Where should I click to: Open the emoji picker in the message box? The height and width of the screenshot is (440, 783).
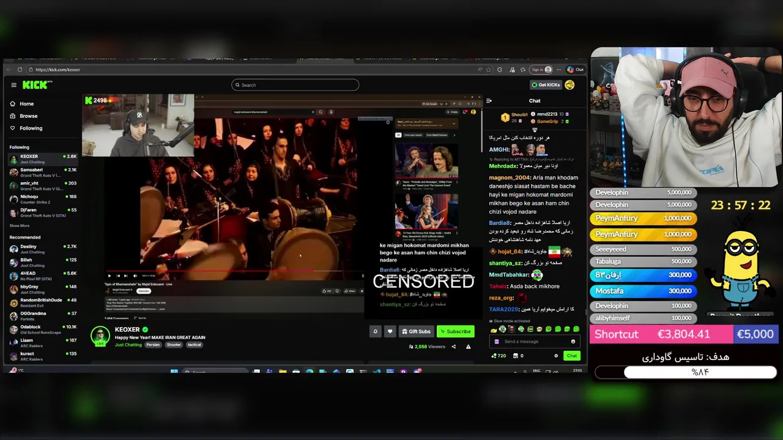[573, 342]
